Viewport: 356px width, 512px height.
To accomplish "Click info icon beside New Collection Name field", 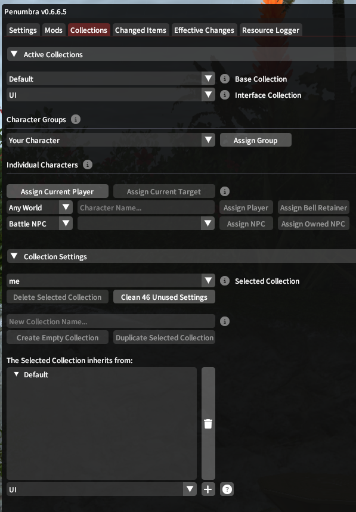I will coord(225,321).
